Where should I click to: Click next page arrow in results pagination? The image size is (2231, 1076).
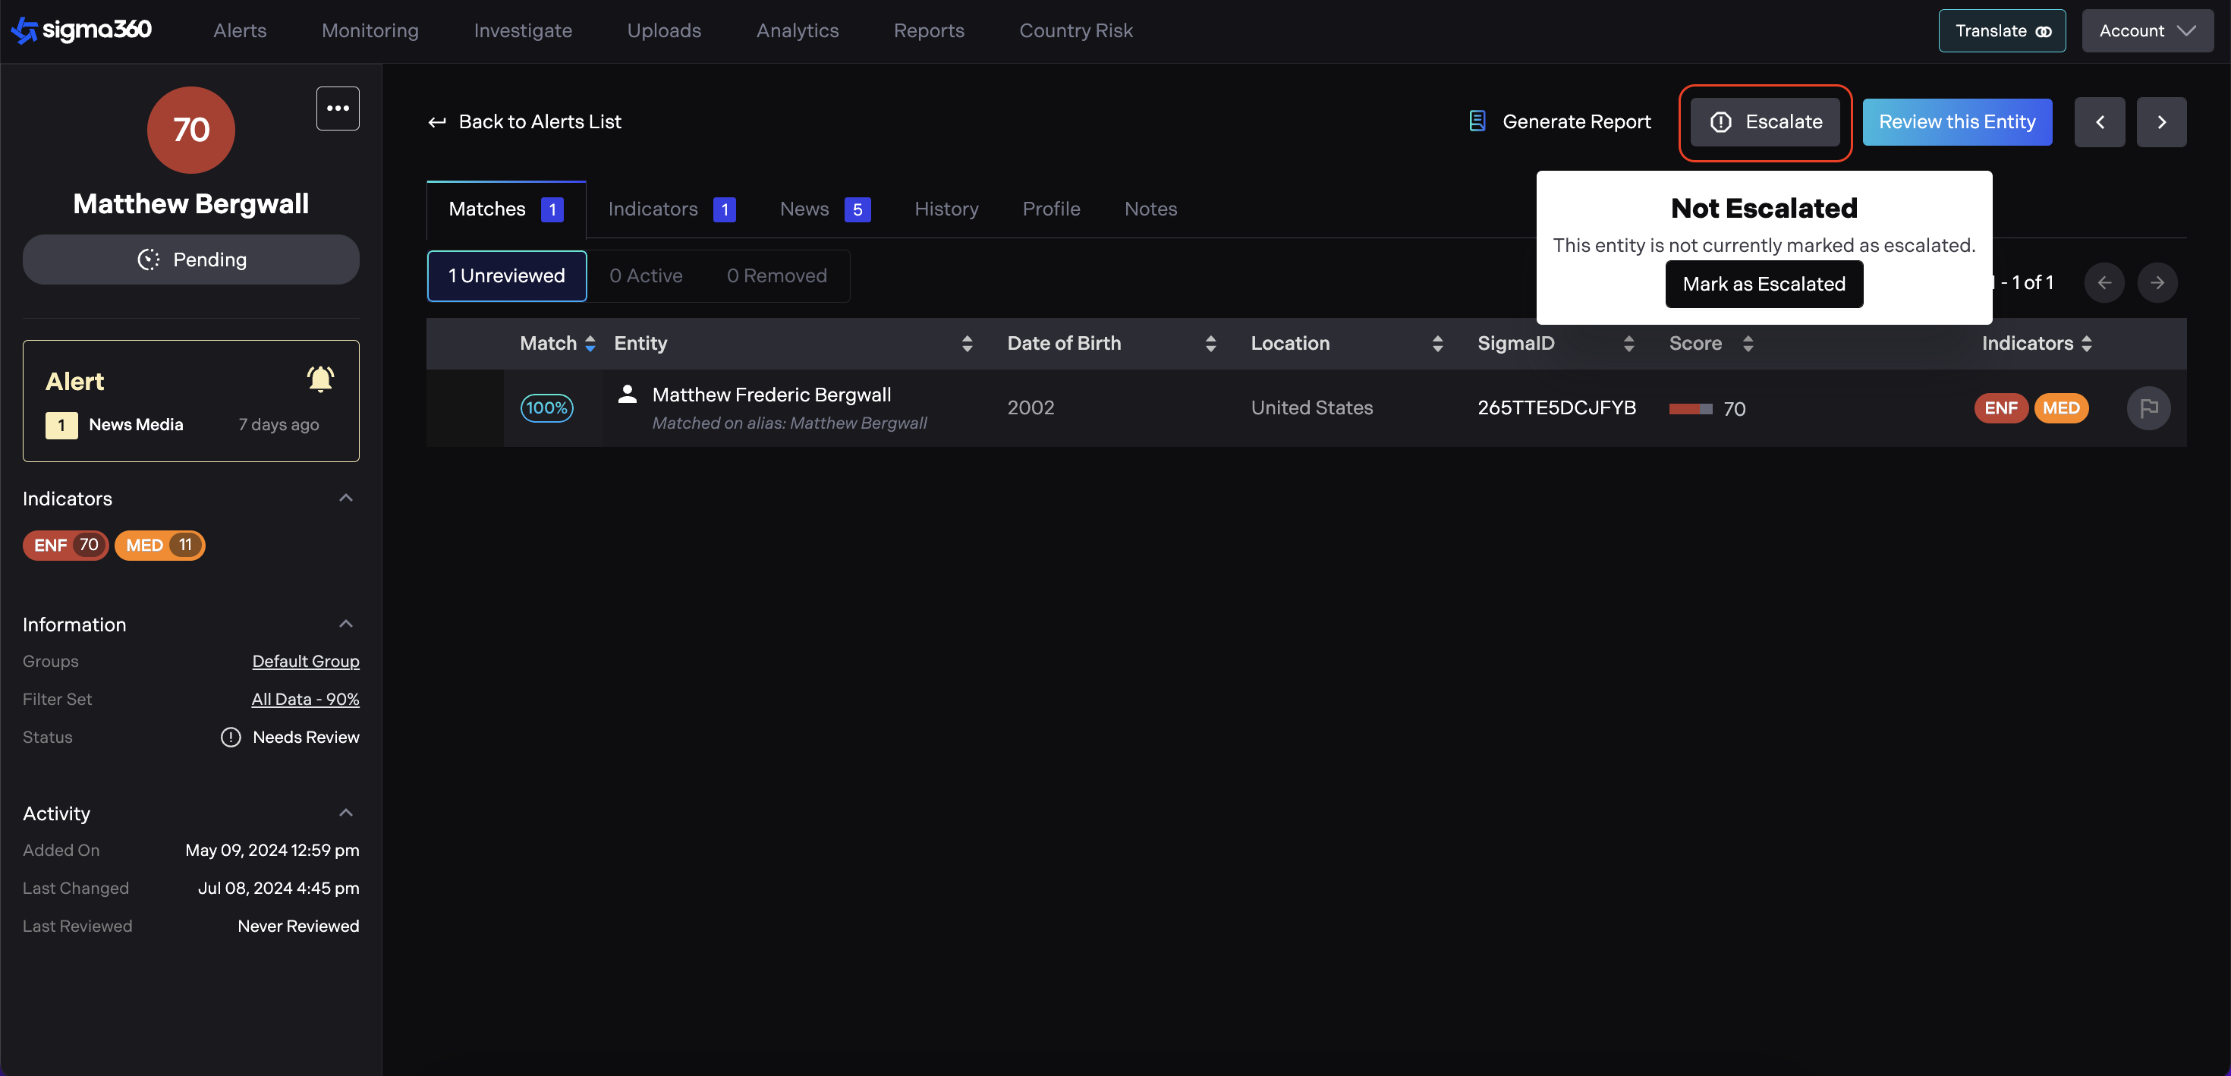pos(2157,282)
